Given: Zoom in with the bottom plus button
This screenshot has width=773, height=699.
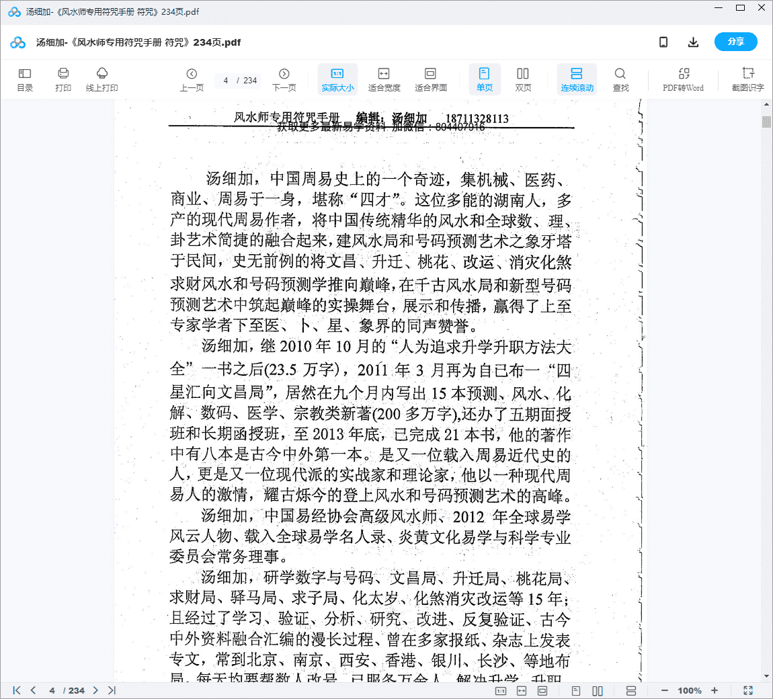Looking at the screenshot, I should 715,690.
